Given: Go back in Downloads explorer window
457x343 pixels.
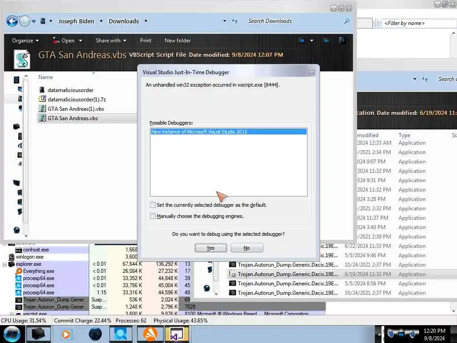Looking at the screenshot, I should coord(12,21).
